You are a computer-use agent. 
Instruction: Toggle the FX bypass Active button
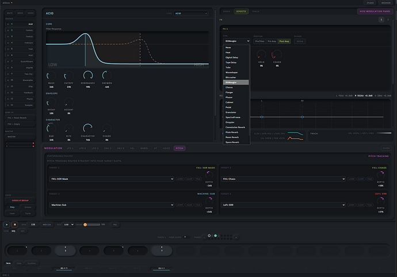(x=300, y=41)
